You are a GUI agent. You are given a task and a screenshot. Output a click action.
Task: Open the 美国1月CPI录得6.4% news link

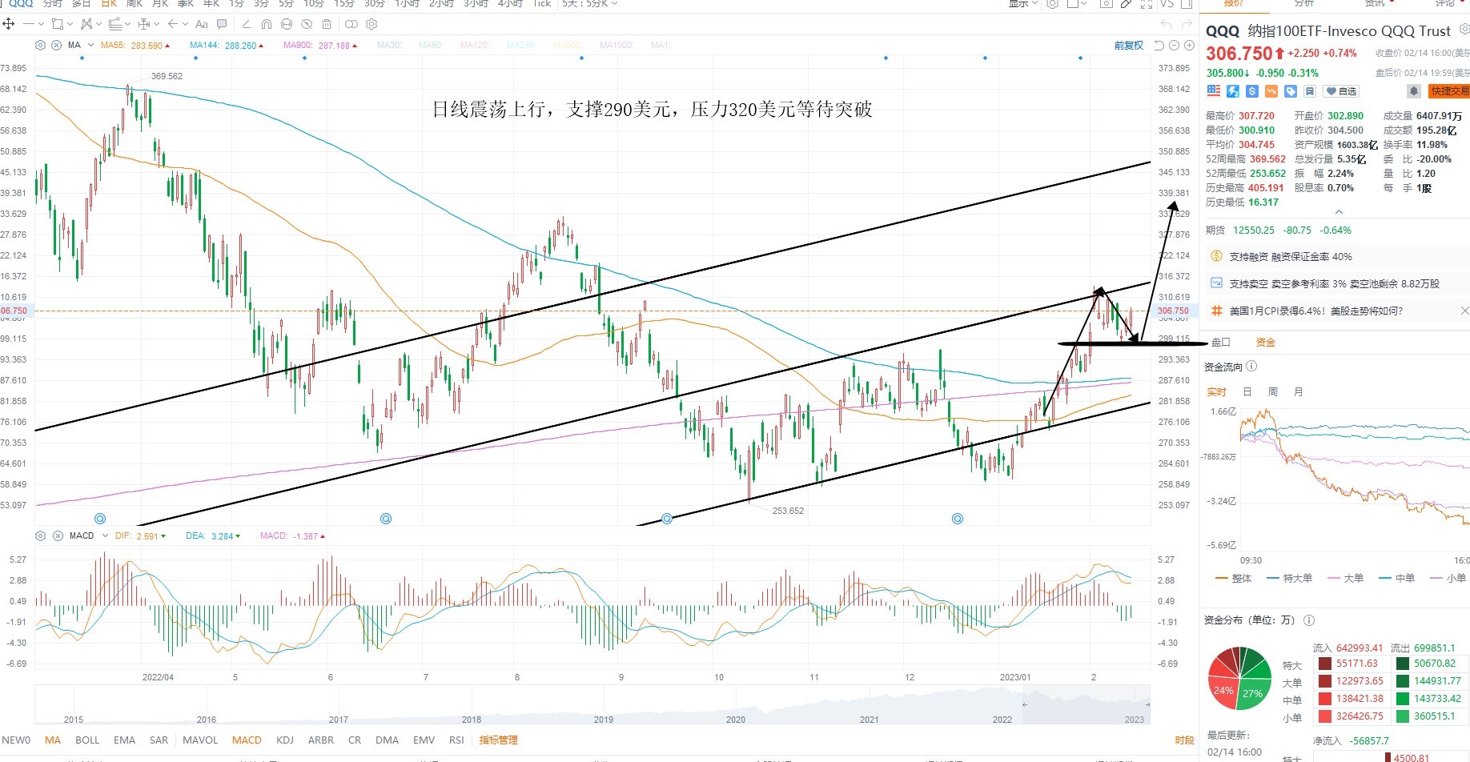pyautogui.click(x=1315, y=311)
